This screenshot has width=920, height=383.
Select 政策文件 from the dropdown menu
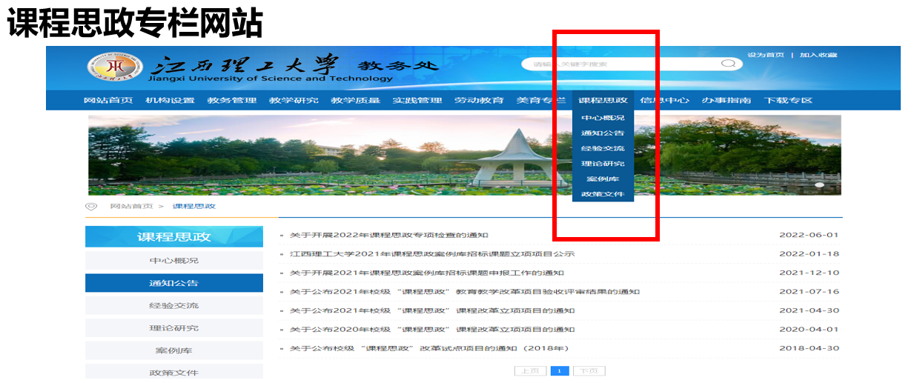pos(602,195)
